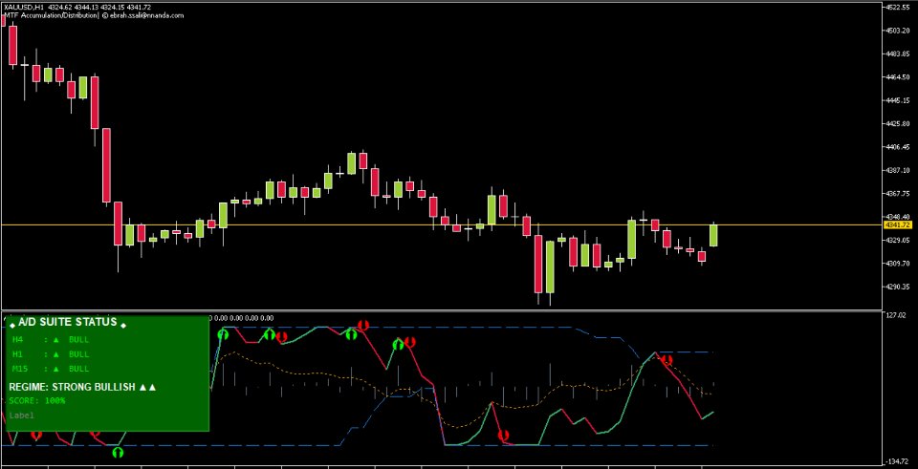Click the 4290.35 price scale label

[899, 287]
